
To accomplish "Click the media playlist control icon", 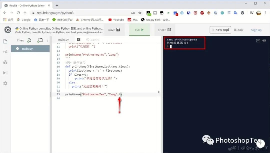I will 252,13.
